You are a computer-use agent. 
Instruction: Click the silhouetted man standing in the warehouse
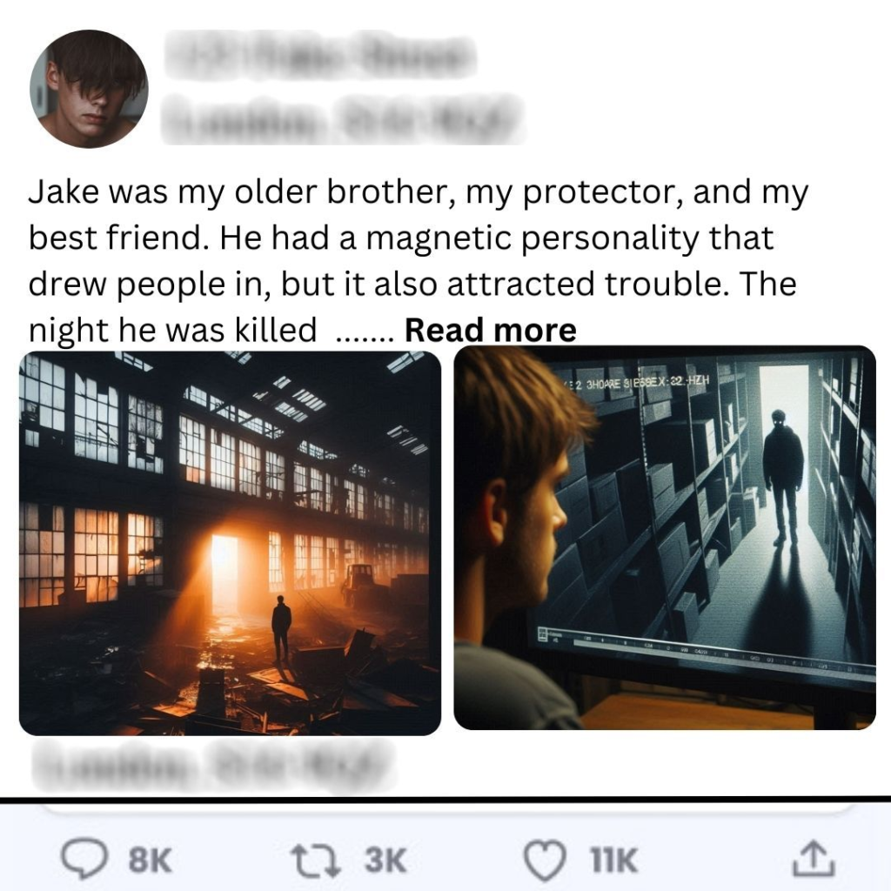pos(281,629)
